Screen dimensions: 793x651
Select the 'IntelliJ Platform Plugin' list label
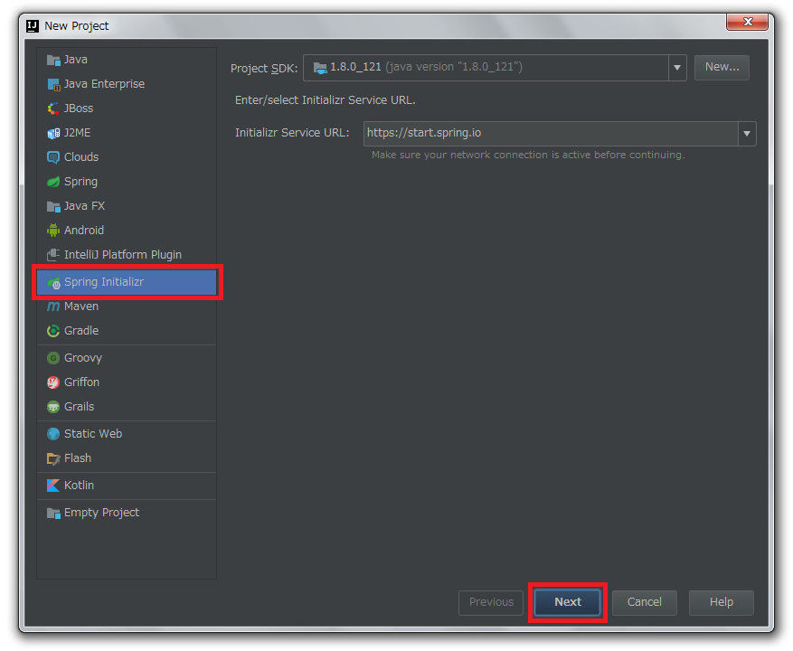point(122,255)
